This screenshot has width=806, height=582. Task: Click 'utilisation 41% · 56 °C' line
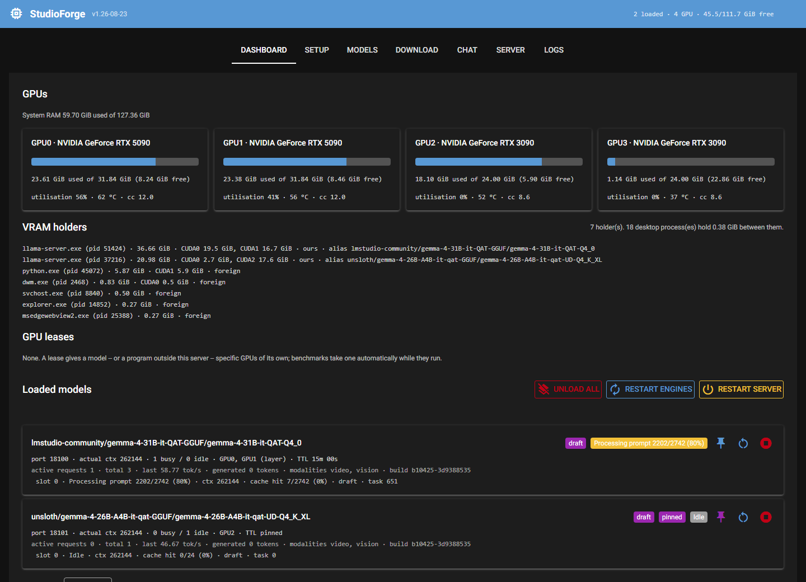(284, 197)
